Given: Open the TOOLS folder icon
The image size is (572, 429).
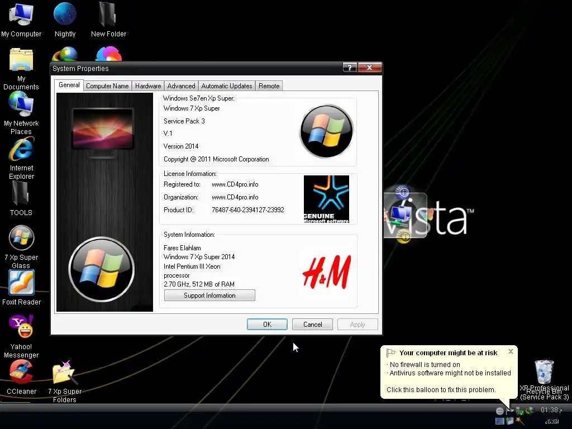Looking at the screenshot, I should click(21, 198).
